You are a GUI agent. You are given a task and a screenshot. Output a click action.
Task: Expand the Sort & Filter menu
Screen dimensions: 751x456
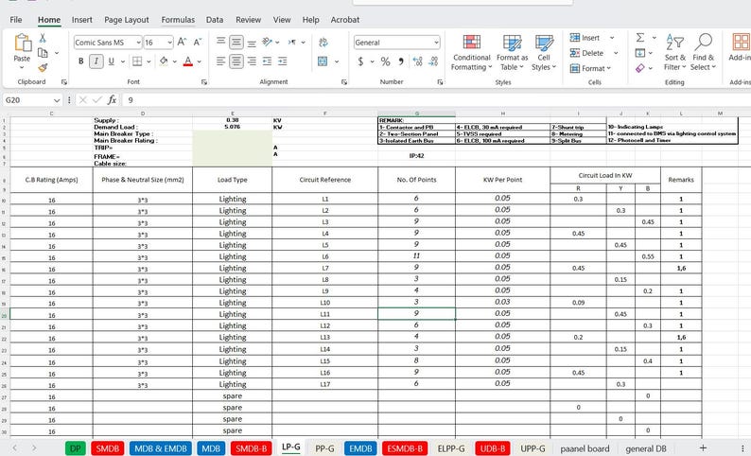point(674,53)
